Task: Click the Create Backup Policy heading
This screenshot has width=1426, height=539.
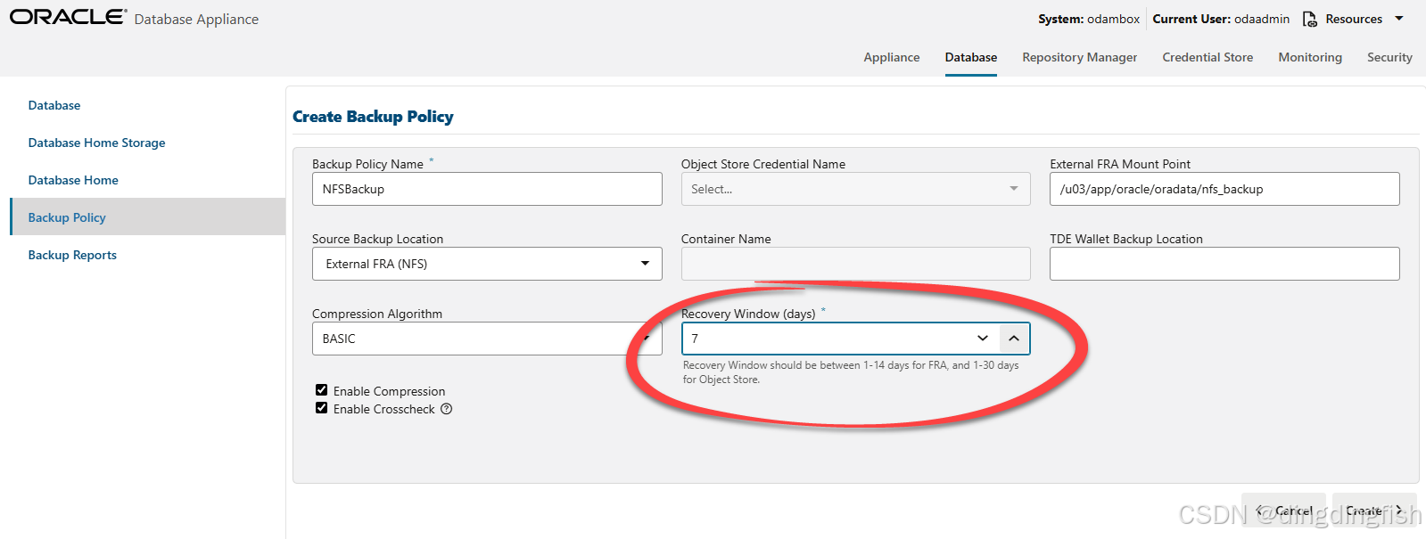Action: [373, 117]
